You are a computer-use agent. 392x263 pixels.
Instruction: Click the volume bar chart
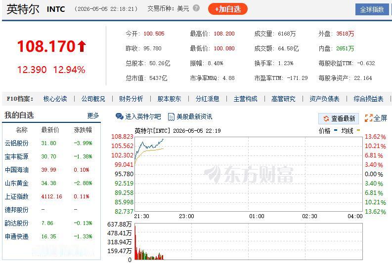(x=249, y=242)
